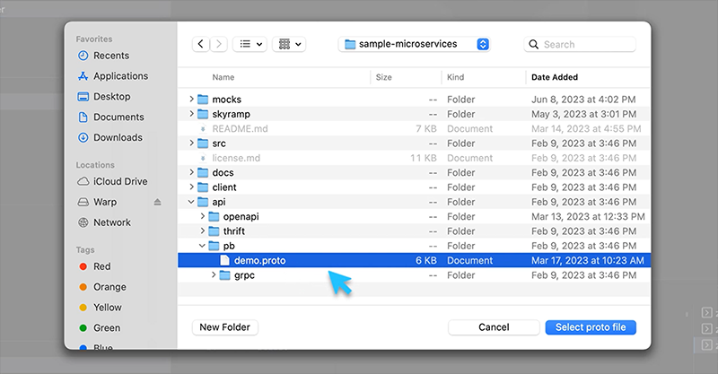Image resolution: width=718 pixels, height=374 pixels.
Task: Select the skyramp folder icon
Action: 203,114
